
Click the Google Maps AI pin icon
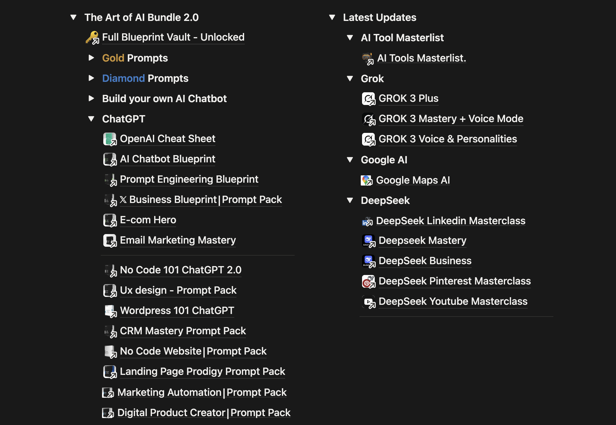click(366, 180)
